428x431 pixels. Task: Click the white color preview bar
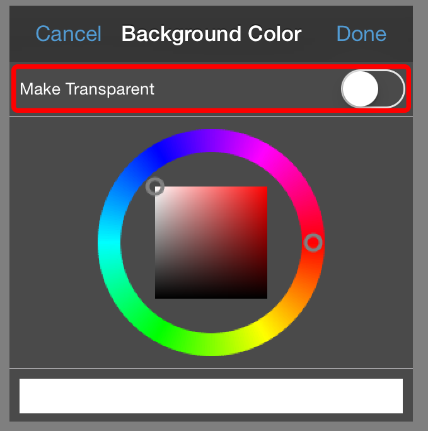(211, 396)
